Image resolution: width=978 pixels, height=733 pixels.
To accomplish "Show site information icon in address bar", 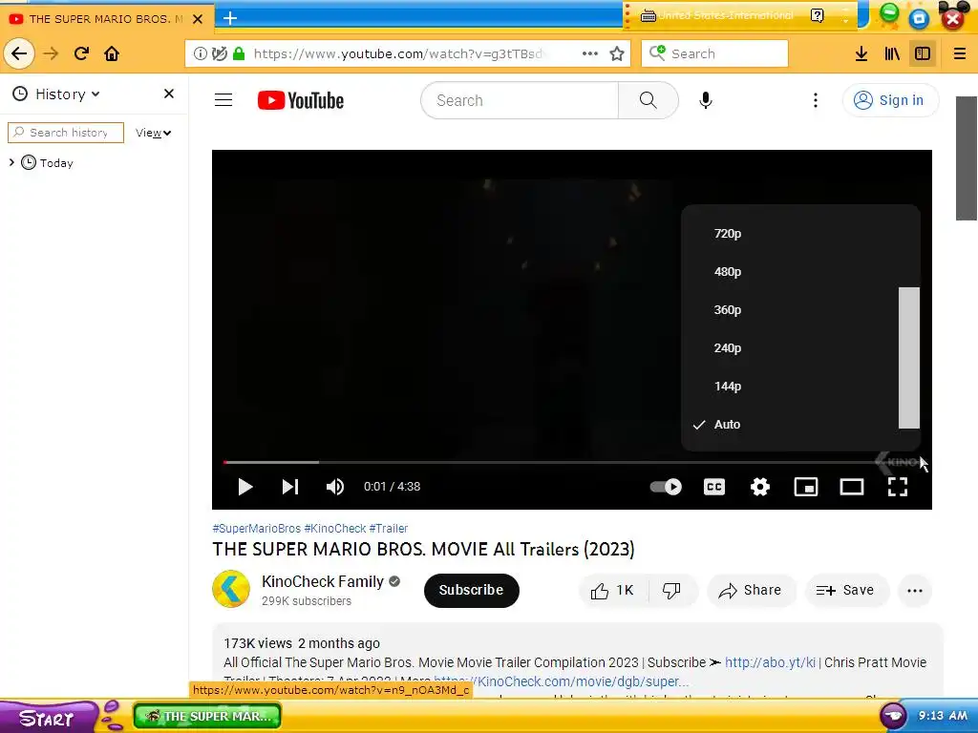I will 201,53.
